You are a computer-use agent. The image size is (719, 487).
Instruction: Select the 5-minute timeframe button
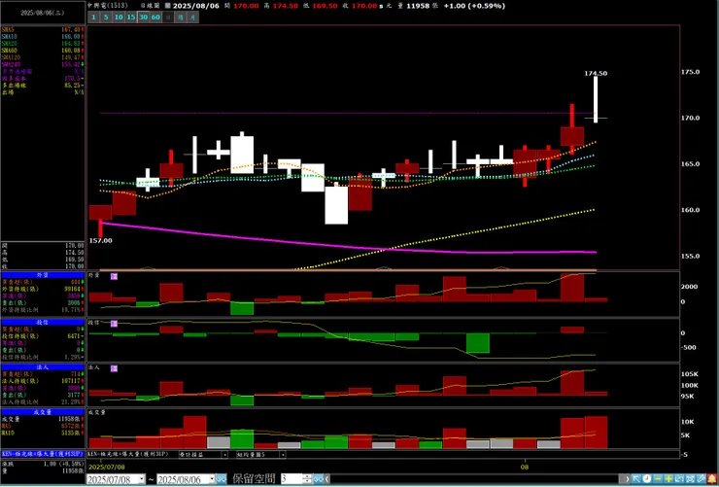pos(106,17)
